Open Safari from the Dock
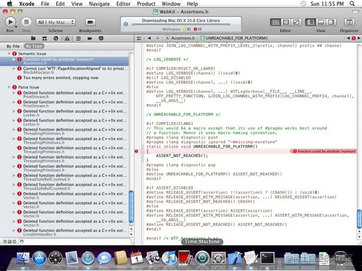362x271 pixels. point(88,258)
